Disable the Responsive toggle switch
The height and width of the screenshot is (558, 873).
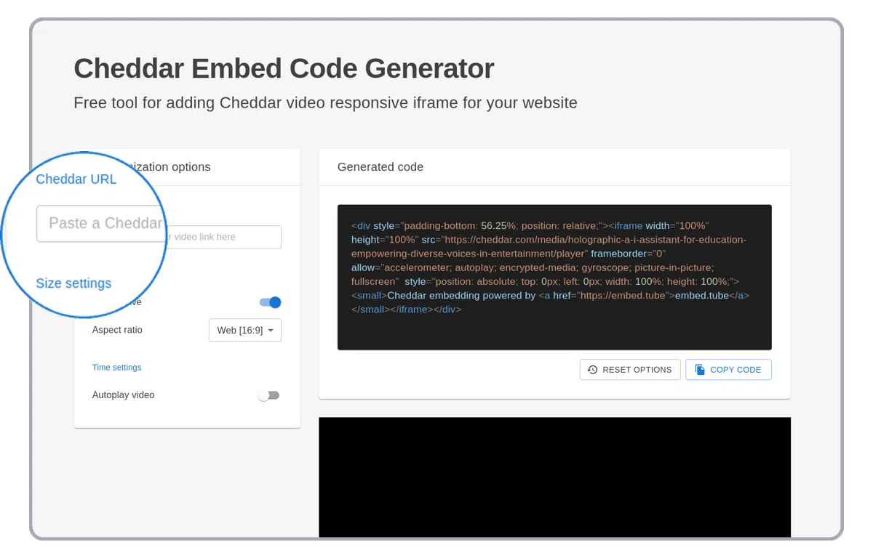point(270,302)
